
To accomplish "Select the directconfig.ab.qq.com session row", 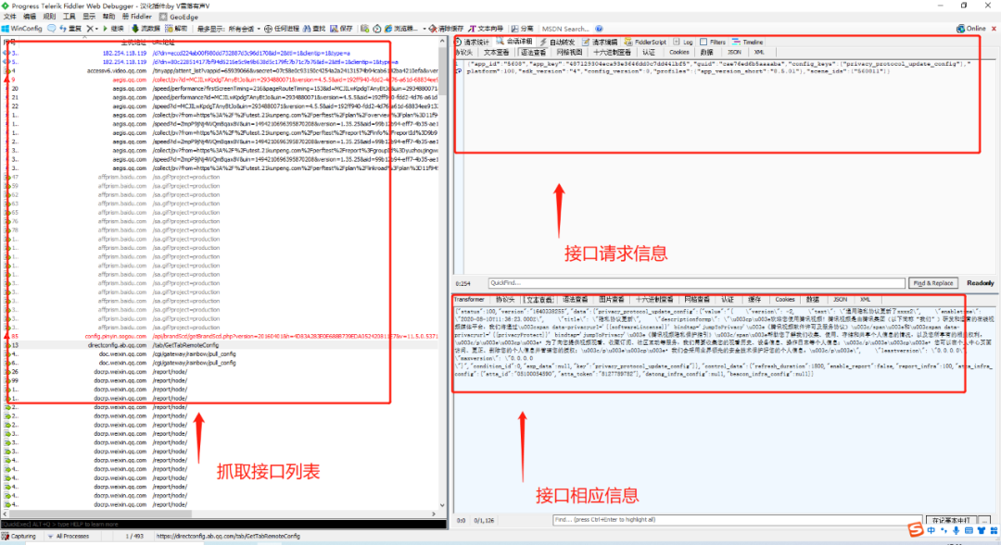I will click(221, 345).
